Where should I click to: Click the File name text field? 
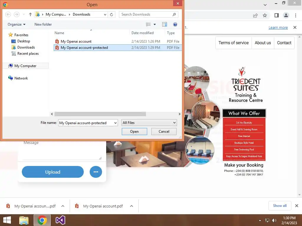point(86,123)
